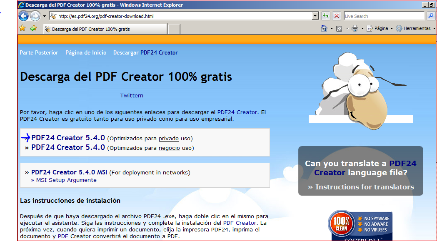This screenshot has height=241, width=437.
Task: Expand the Home button dropdown arrow
Action: pyautogui.click(x=332, y=29)
